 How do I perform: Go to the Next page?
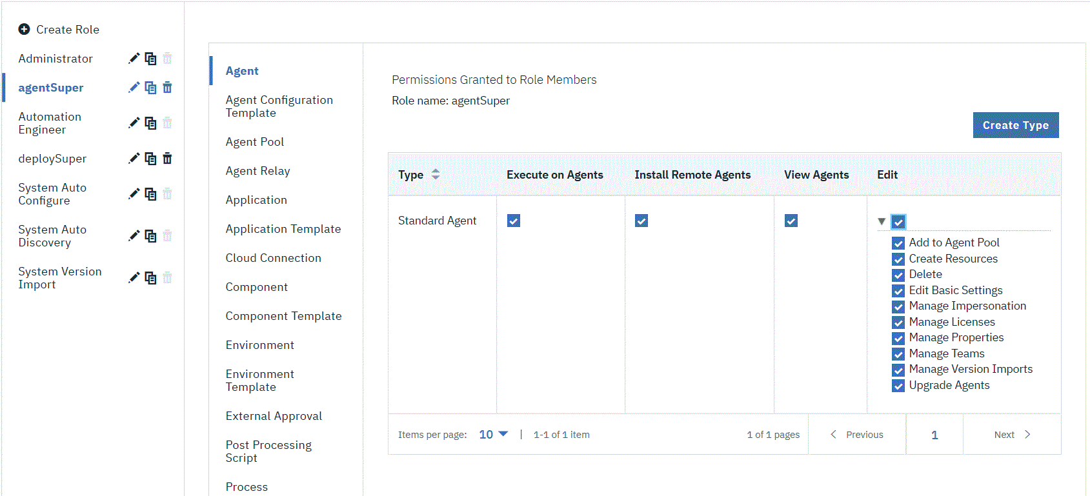[1012, 435]
